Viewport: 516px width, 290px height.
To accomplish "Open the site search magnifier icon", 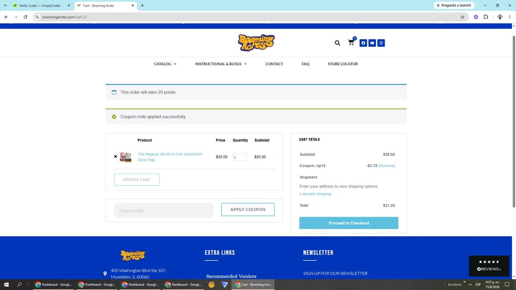I will tap(337, 43).
